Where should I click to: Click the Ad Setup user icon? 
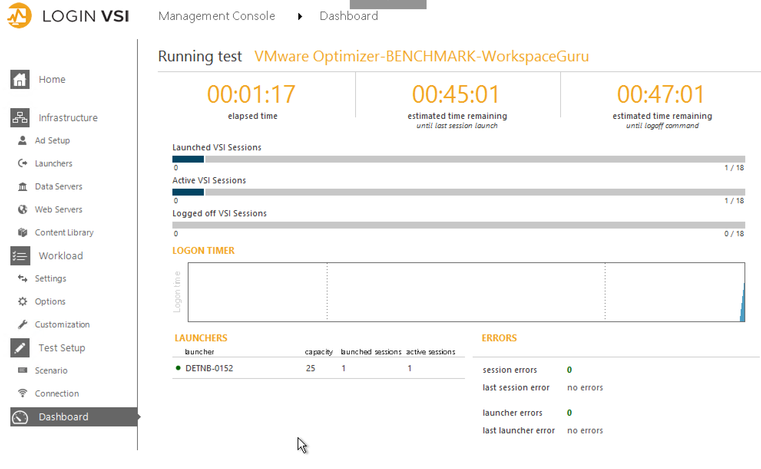coord(22,140)
